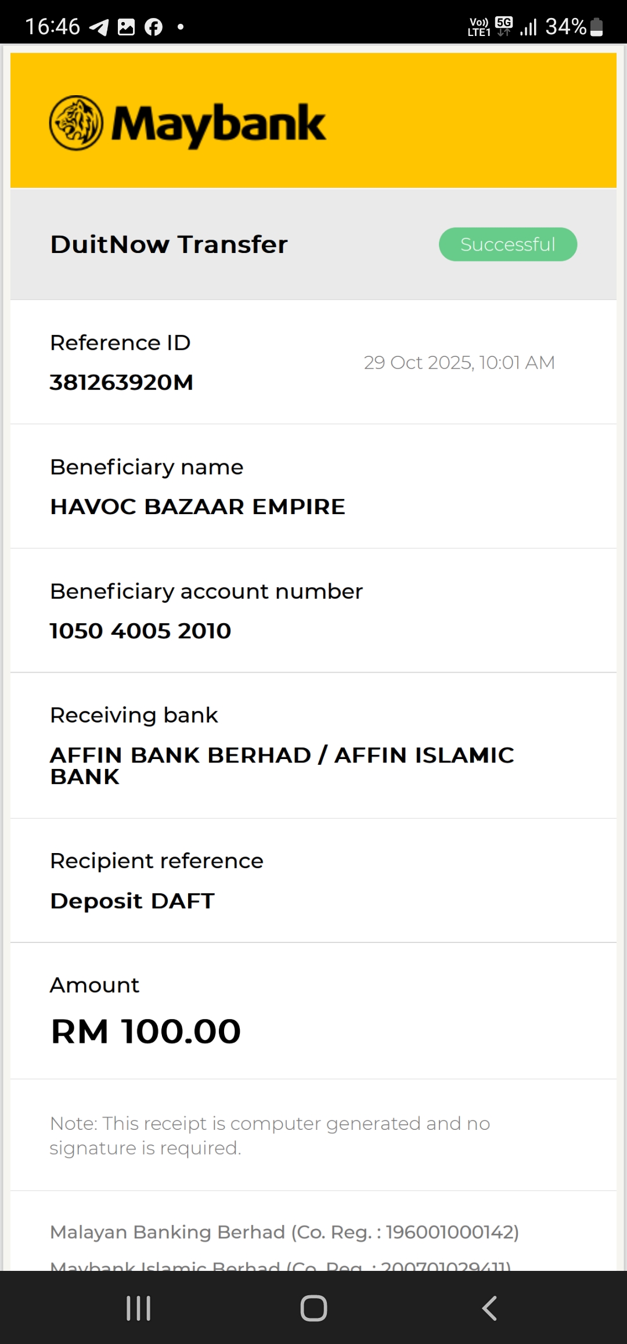Tap the Telegram notification icon
Screen dimensions: 627x1344
[99, 27]
